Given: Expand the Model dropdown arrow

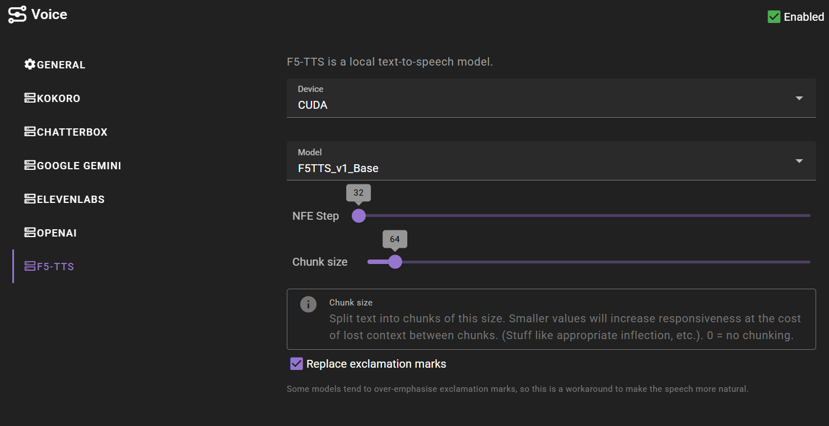Looking at the screenshot, I should (x=799, y=161).
